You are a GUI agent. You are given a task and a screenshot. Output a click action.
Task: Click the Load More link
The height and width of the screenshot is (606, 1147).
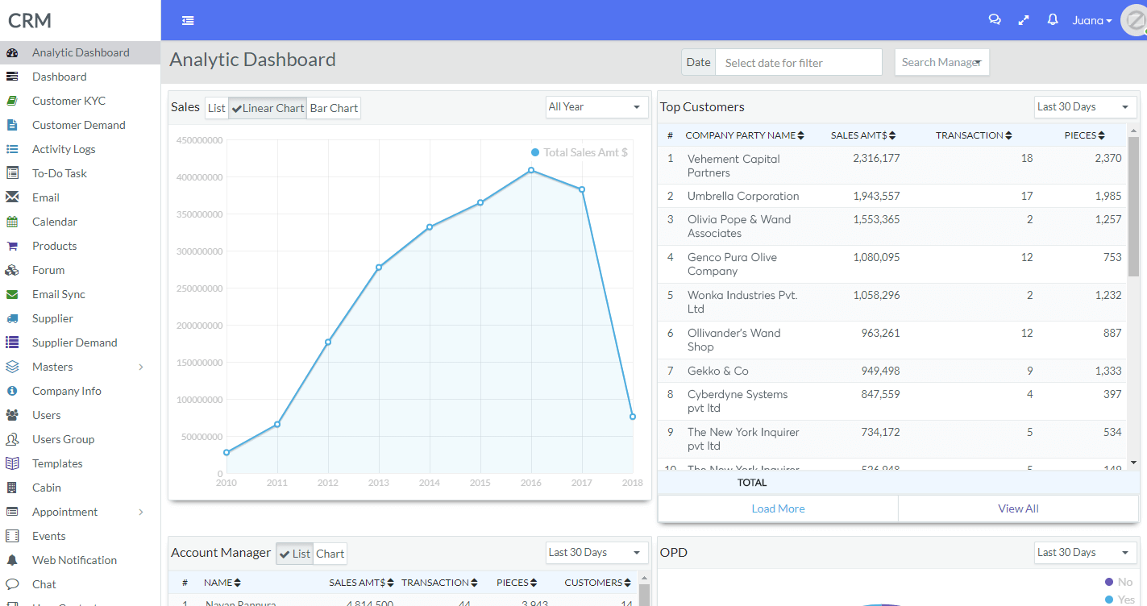tap(778, 508)
